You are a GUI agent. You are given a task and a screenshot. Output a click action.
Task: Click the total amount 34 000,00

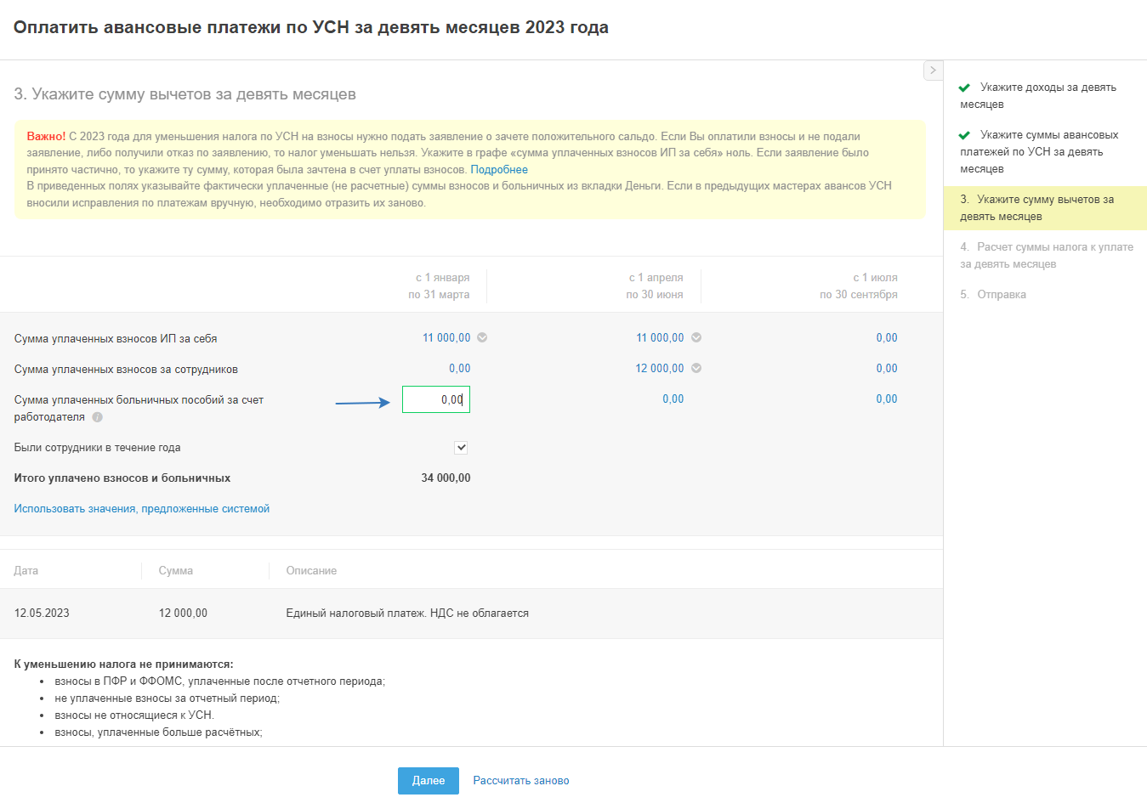point(446,478)
